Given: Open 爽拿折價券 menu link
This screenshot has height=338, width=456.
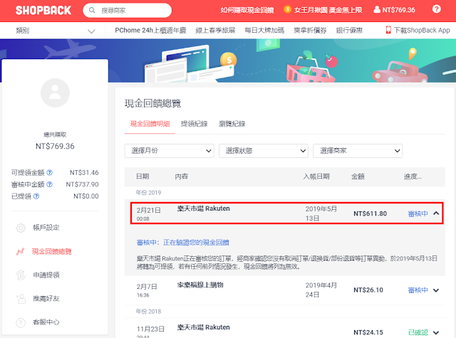Looking at the screenshot, I should click(310, 30).
